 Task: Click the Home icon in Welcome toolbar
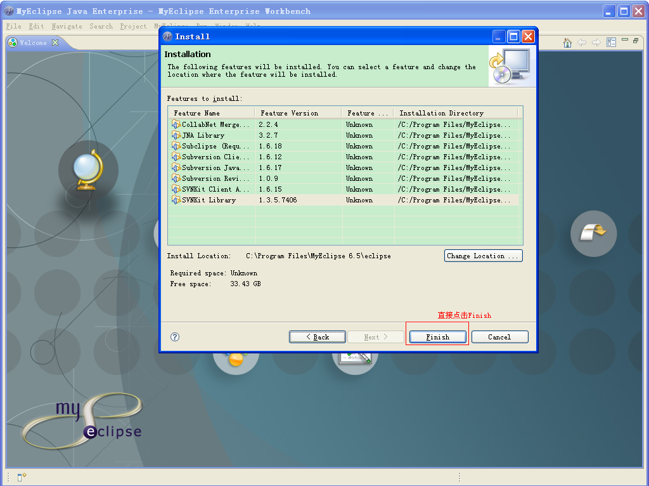pyautogui.click(x=567, y=43)
